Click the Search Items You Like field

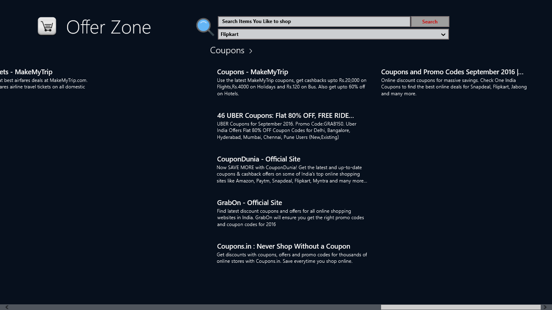314,21
